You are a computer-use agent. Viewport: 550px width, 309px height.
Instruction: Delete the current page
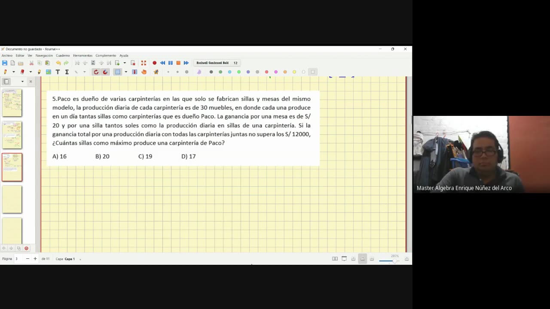tap(133, 63)
